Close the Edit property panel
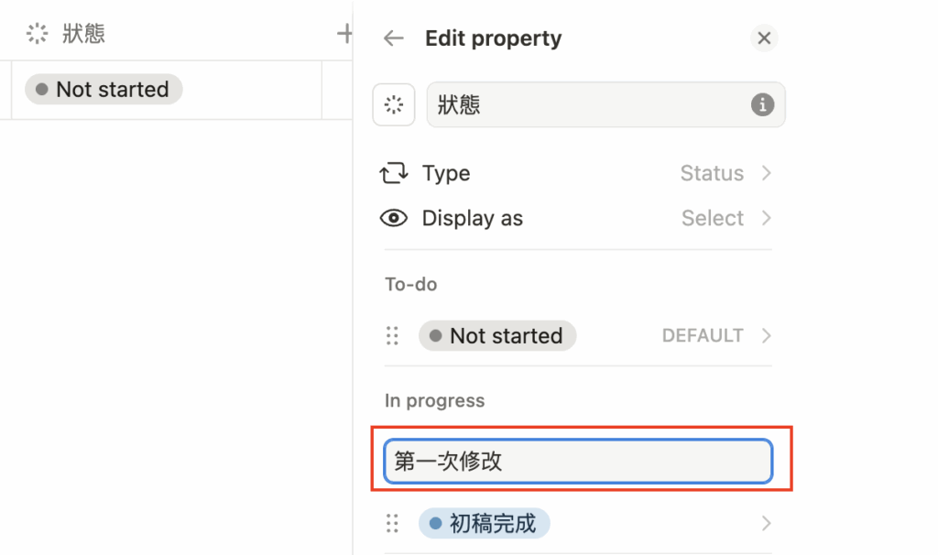This screenshot has width=938, height=555. [764, 38]
